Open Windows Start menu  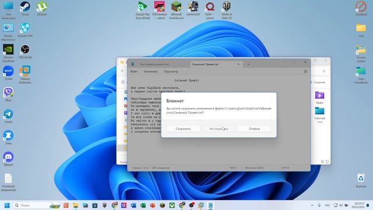[7, 205]
